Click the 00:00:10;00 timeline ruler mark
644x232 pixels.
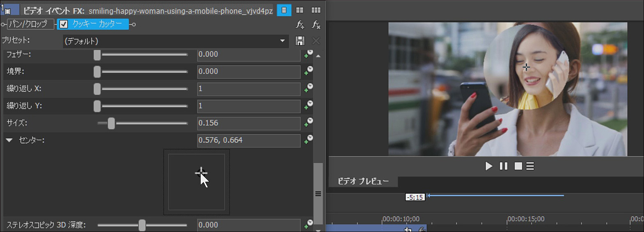tap(401, 219)
